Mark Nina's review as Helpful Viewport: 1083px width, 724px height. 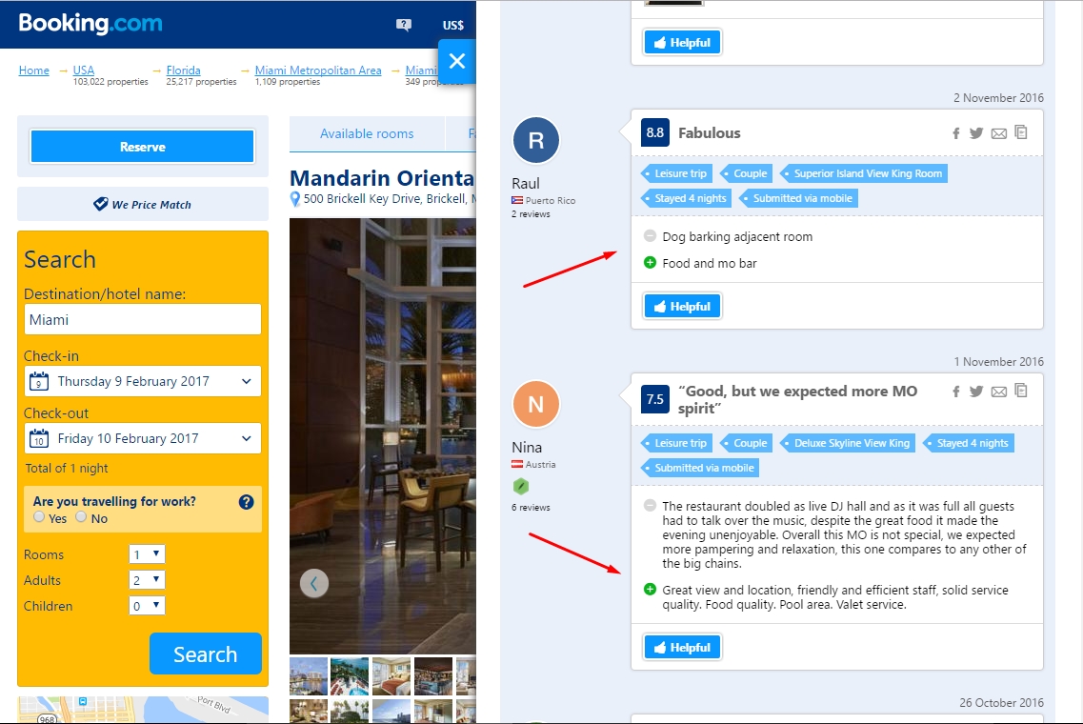[682, 648]
